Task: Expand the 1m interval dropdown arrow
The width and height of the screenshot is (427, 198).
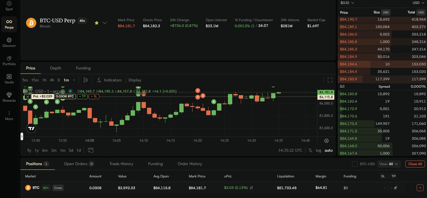Action: point(74,80)
